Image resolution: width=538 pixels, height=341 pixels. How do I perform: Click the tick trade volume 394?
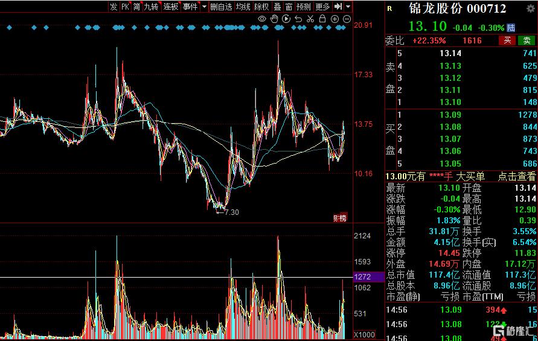click(x=493, y=310)
